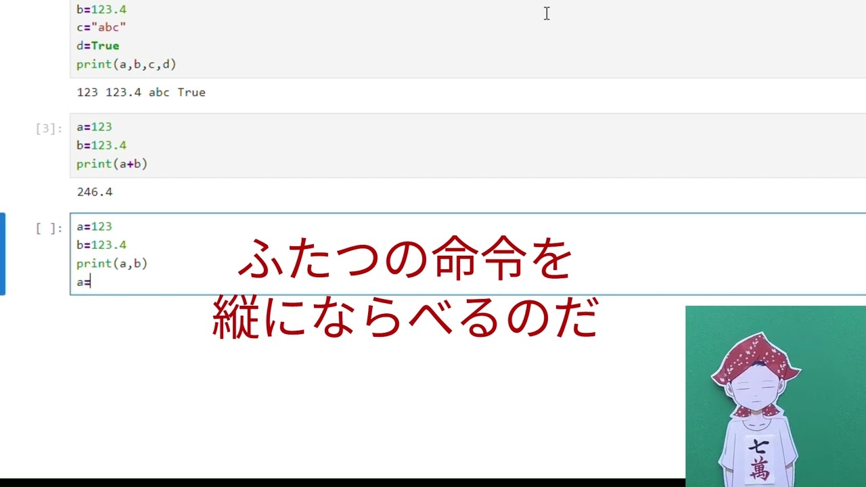This screenshot has width=866, height=487.
Task: Select the empty prompt of the active cell
Action: coord(49,228)
